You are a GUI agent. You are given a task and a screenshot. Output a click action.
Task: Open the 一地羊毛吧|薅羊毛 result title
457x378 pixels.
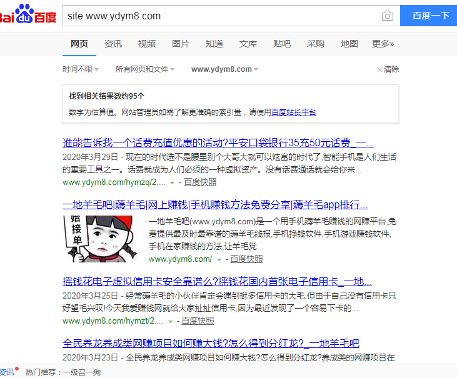(215, 205)
